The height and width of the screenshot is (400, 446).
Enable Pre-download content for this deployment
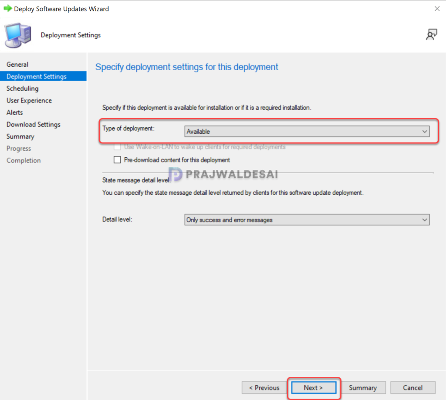click(x=117, y=159)
